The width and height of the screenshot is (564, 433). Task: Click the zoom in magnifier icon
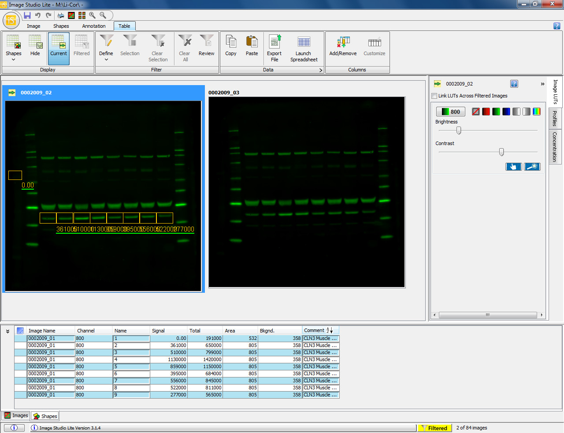93,15
